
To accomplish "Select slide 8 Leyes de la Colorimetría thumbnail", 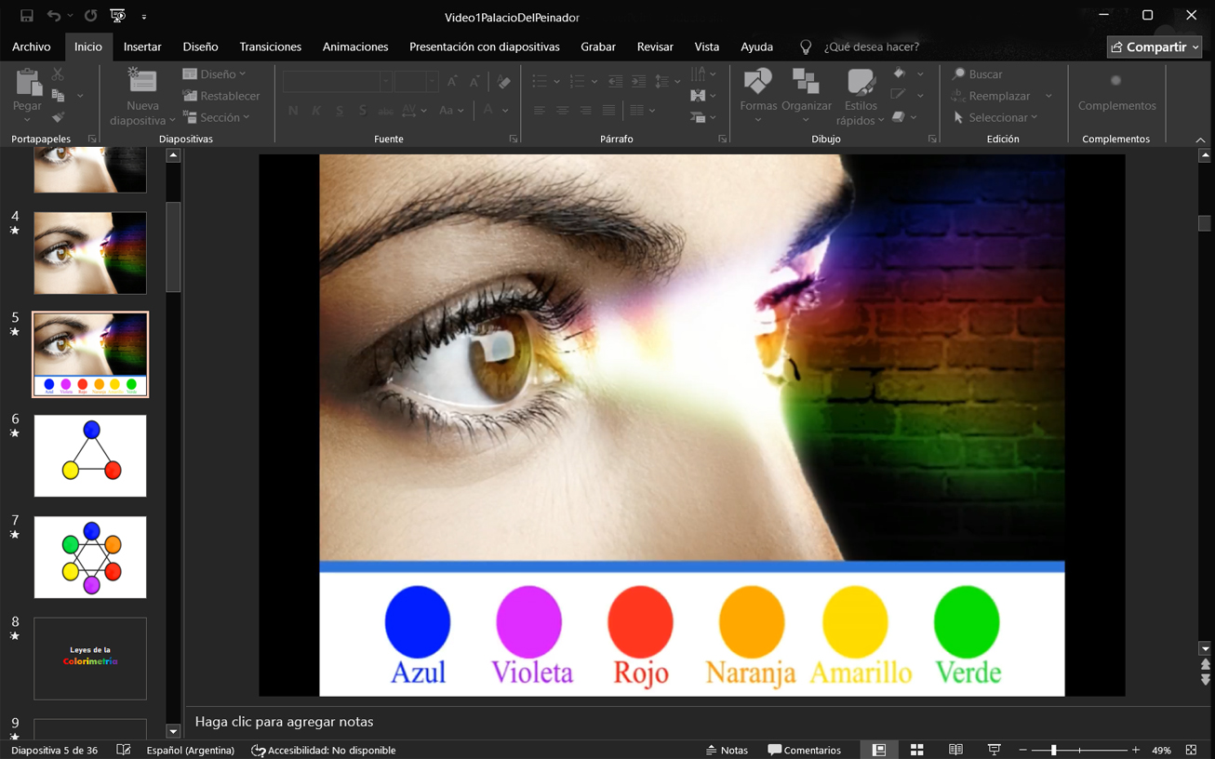I will click(x=90, y=659).
